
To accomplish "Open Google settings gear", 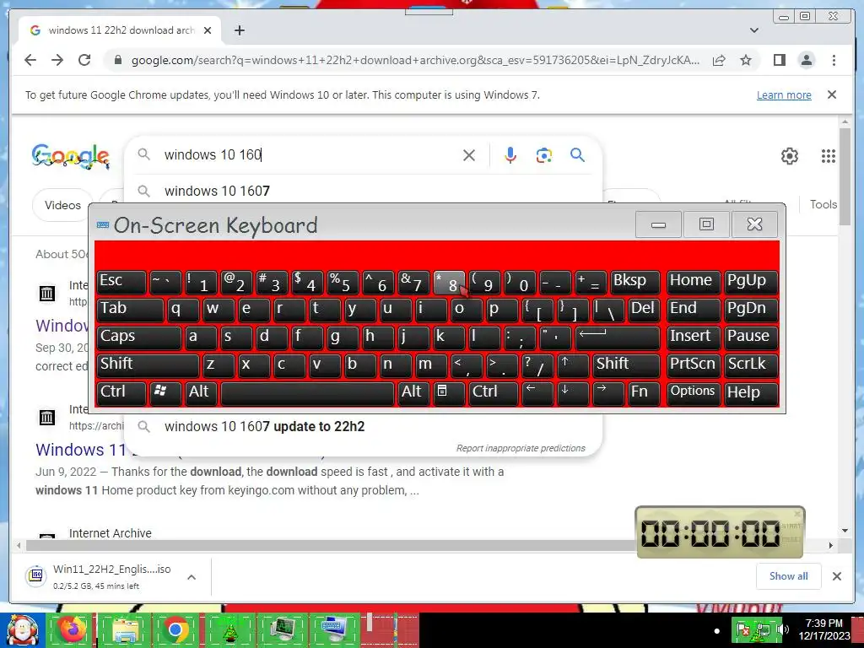I will tap(790, 156).
